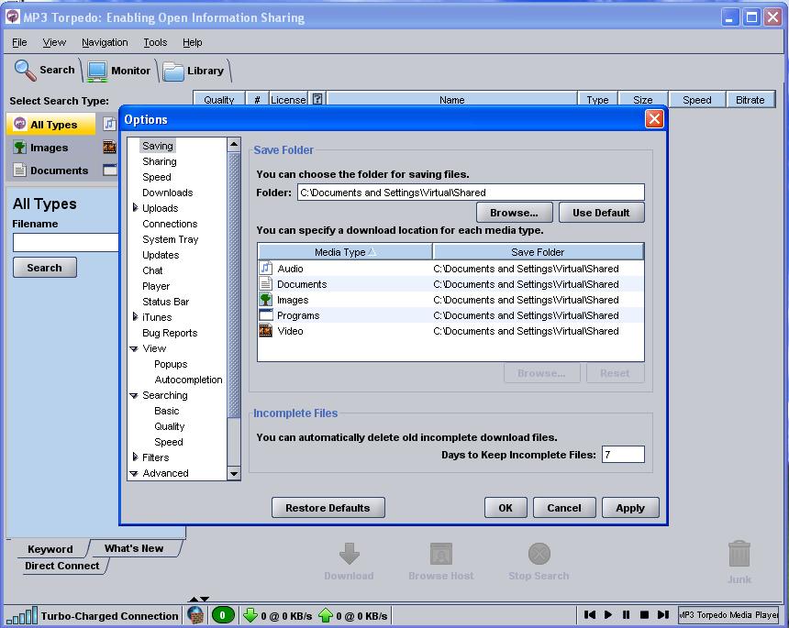The height and width of the screenshot is (628, 789).
Task: Select Downloads in the options tree
Action: (x=168, y=193)
